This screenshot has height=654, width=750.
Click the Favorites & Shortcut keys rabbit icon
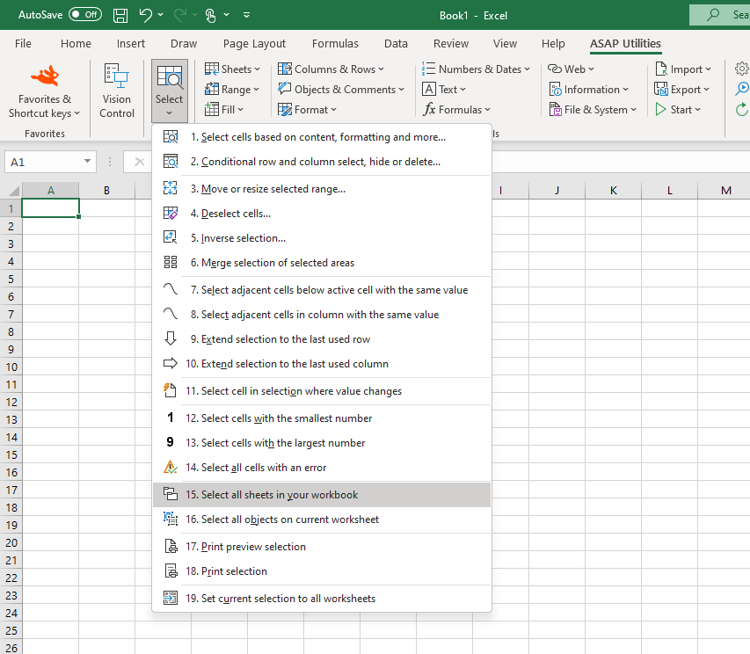[44, 76]
